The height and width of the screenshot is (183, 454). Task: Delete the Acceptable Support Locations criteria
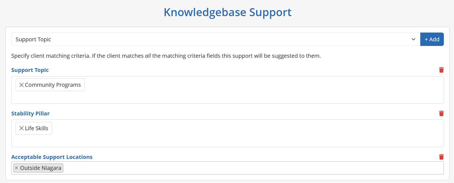pyautogui.click(x=441, y=157)
